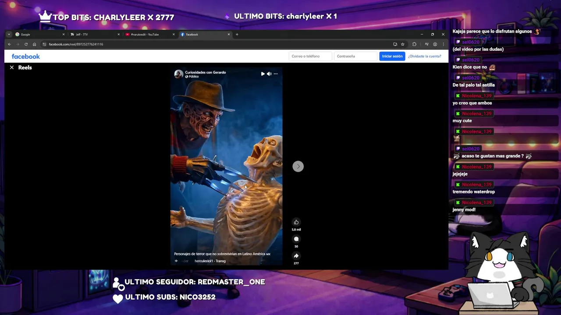Open Curiosidades con Gerardo profile picture
561x315 pixels.
tap(178, 74)
